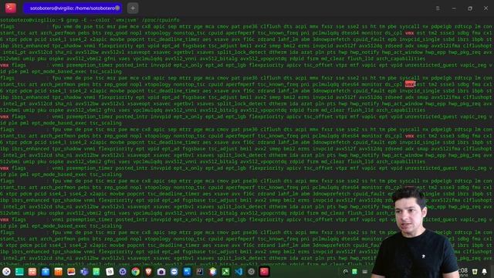Open the terminal hamburger menu
The height and width of the screenshot is (278, 494).
click(438, 8)
